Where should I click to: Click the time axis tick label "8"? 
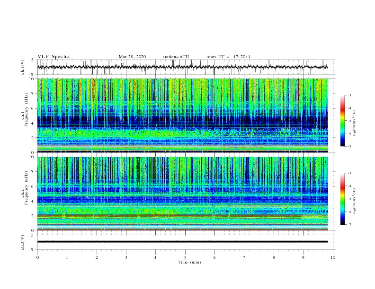point(274,257)
